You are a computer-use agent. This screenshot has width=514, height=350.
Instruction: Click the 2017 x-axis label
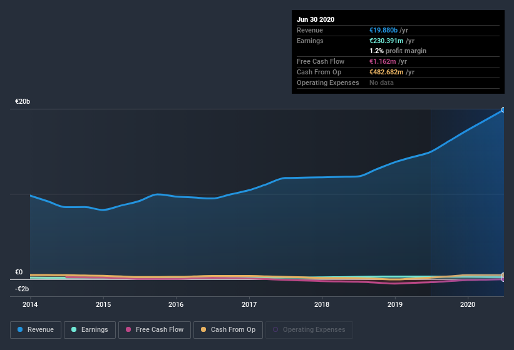pos(249,304)
